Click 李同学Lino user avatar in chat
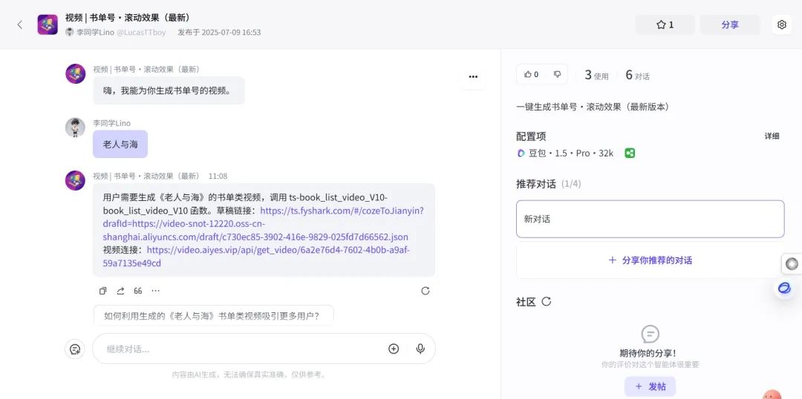802x399 pixels. pyautogui.click(x=75, y=128)
